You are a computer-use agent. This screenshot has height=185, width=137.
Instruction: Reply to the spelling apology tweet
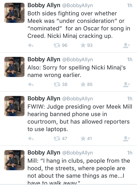(31, 85)
